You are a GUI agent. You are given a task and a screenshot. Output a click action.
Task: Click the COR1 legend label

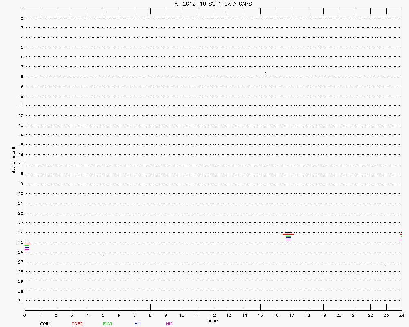tap(45, 324)
